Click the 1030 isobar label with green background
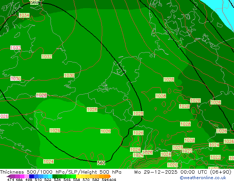The width and height of the screenshot is (234, 181). [69, 75]
